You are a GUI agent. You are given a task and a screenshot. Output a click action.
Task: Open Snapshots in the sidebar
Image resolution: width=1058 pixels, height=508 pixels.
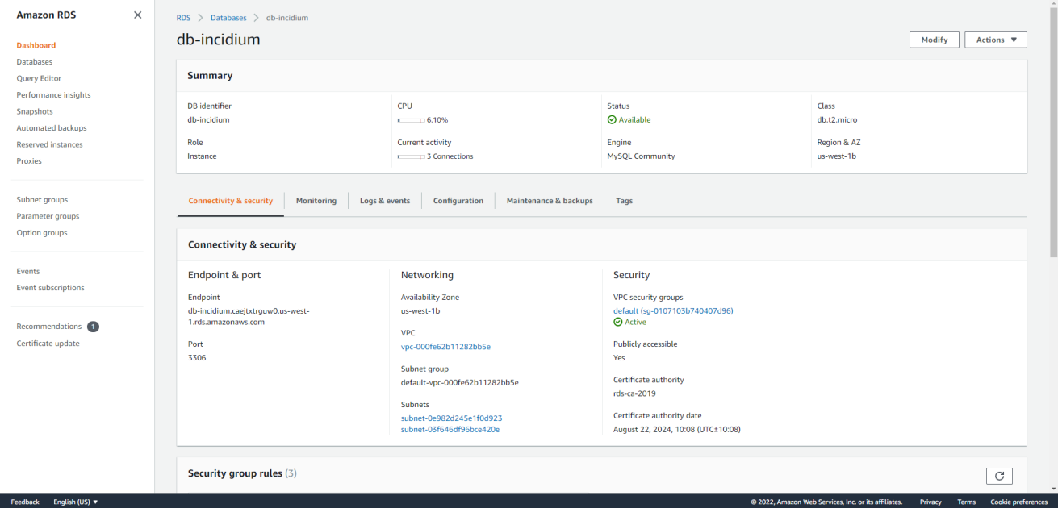[35, 111]
